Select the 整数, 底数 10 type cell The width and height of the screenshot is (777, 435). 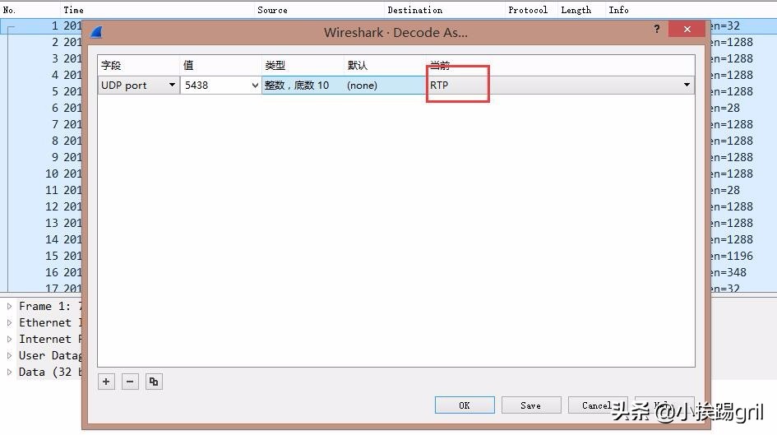[x=303, y=86]
